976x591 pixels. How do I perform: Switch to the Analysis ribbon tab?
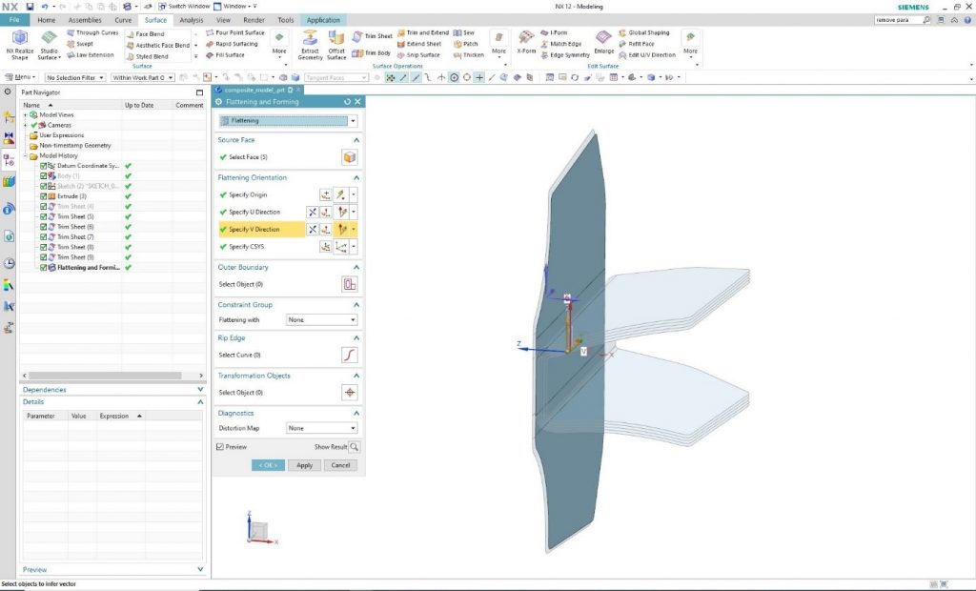pyautogui.click(x=192, y=20)
